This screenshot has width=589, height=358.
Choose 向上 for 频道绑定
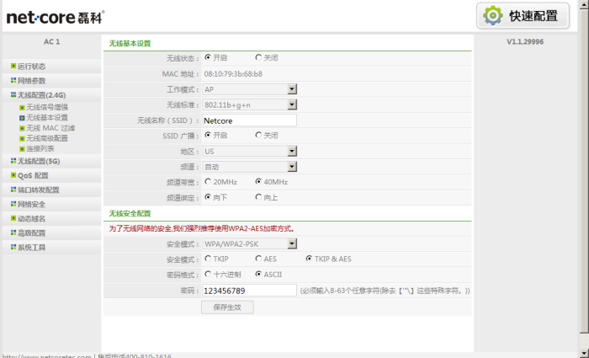258,196
